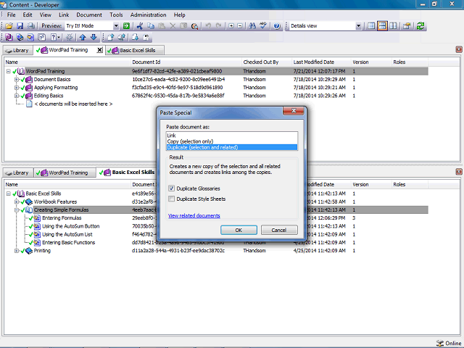Viewport: 464px width, 348px height.
Task: Uncheck Duplicate Glossaries checkbox
Action: click(171, 188)
